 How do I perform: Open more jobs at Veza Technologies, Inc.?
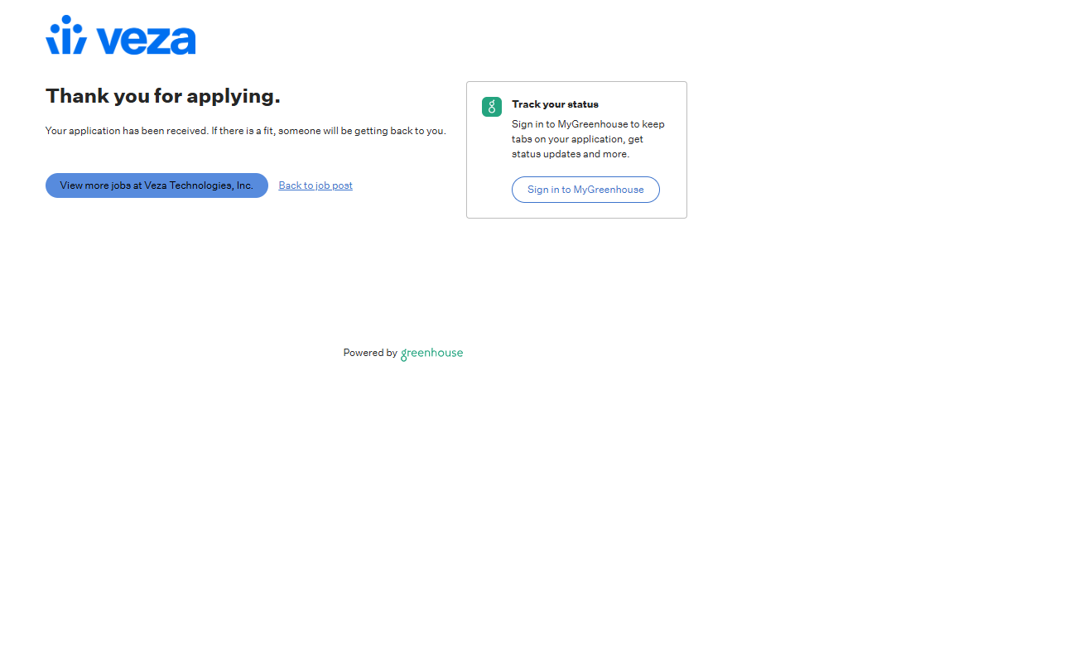click(157, 185)
